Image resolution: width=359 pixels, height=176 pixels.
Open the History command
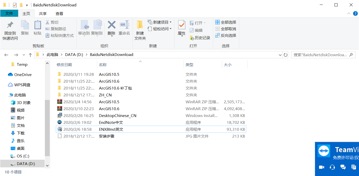(x=200, y=38)
